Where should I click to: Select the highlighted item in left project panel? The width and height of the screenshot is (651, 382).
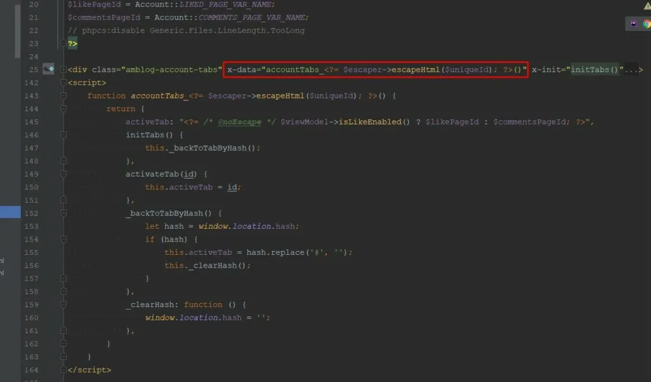(10, 212)
